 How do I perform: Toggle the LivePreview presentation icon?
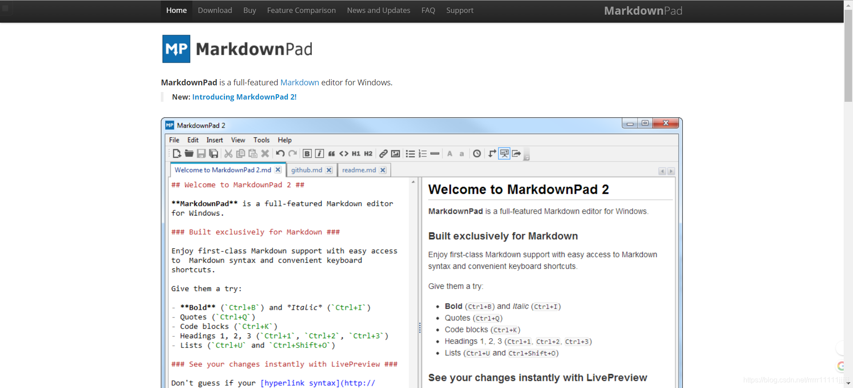[x=504, y=154]
